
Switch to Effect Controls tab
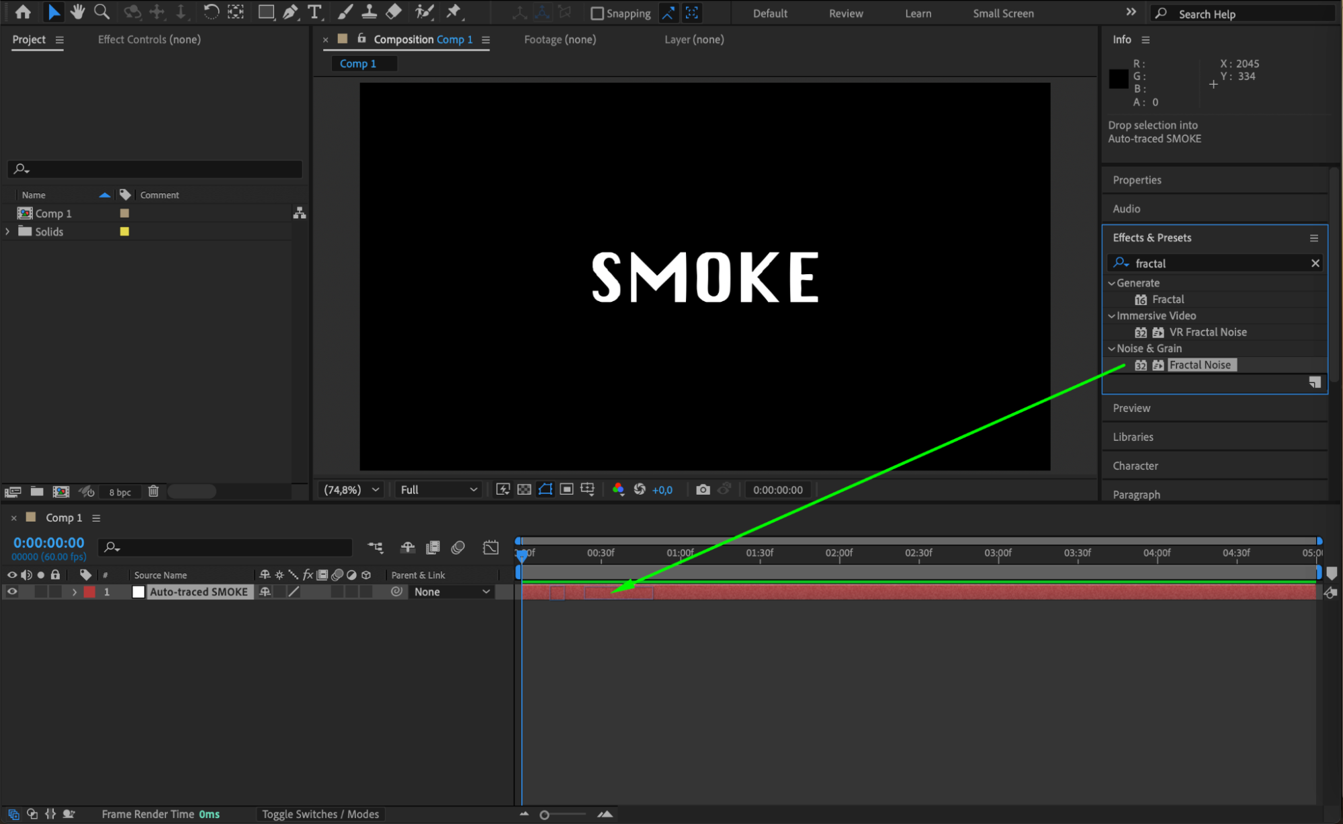[149, 39]
